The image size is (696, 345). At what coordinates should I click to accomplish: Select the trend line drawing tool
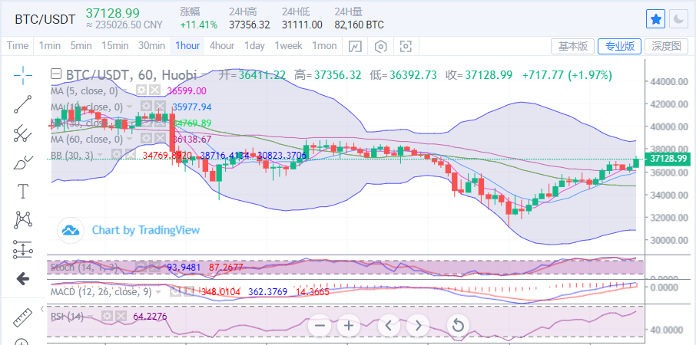point(23,104)
